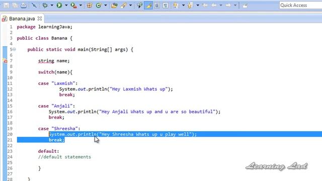322x181 pixels.
Task: Click the main method signature on line 5
Action: pyautogui.click(x=80, y=49)
